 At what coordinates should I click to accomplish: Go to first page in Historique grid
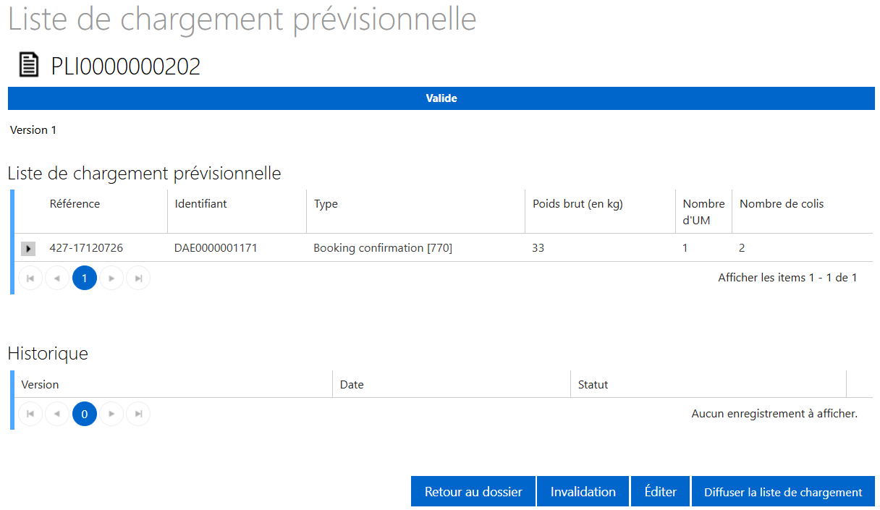(x=30, y=414)
